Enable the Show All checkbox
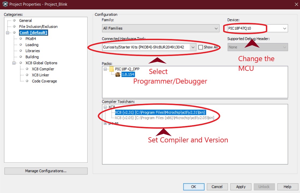 click(x=200, y=47)
